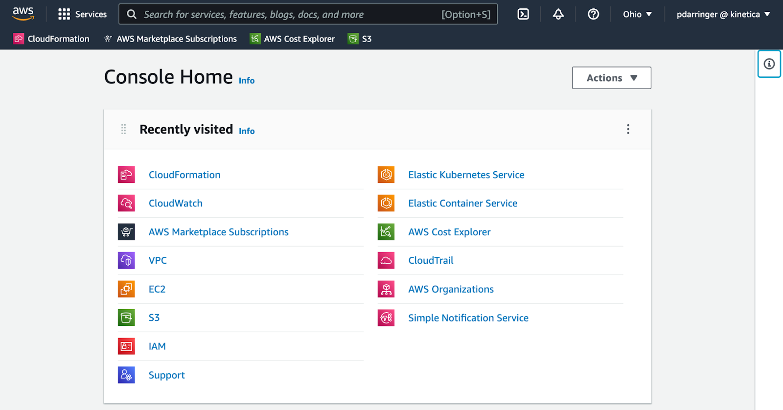Viewport: 783px width, 410px height.
Task: Open the CloudFormation favorite in bookmarks bar
Action: coord(51,39)
